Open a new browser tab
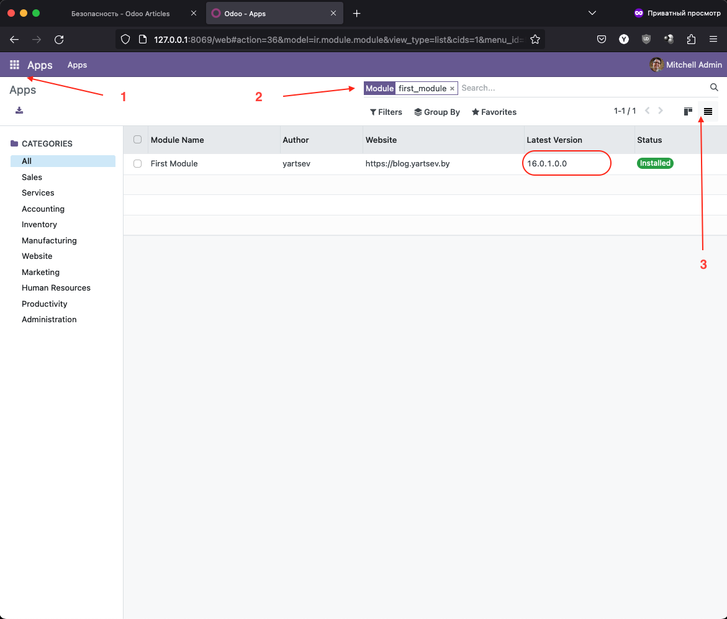The image size is (727, 619). (x=356, y=14)
